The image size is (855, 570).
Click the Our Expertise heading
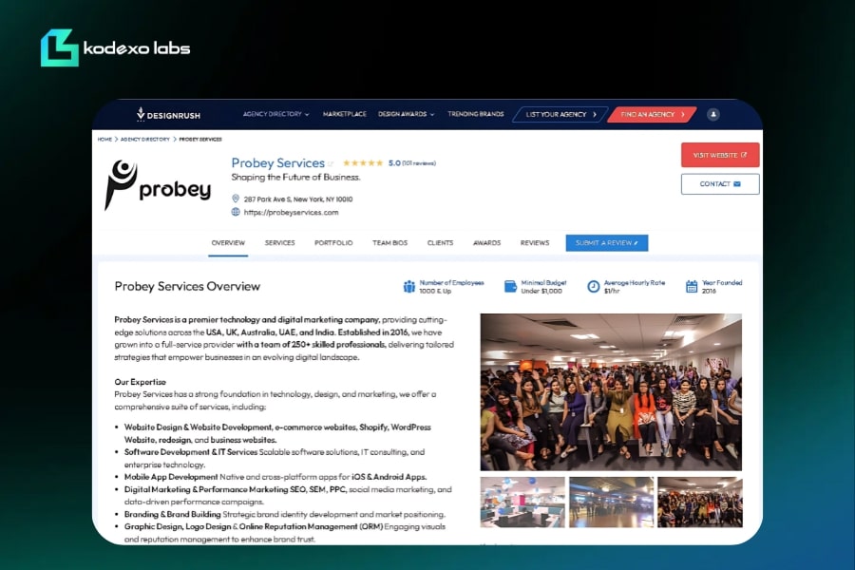pyautogui.click(x=141, y=382)
